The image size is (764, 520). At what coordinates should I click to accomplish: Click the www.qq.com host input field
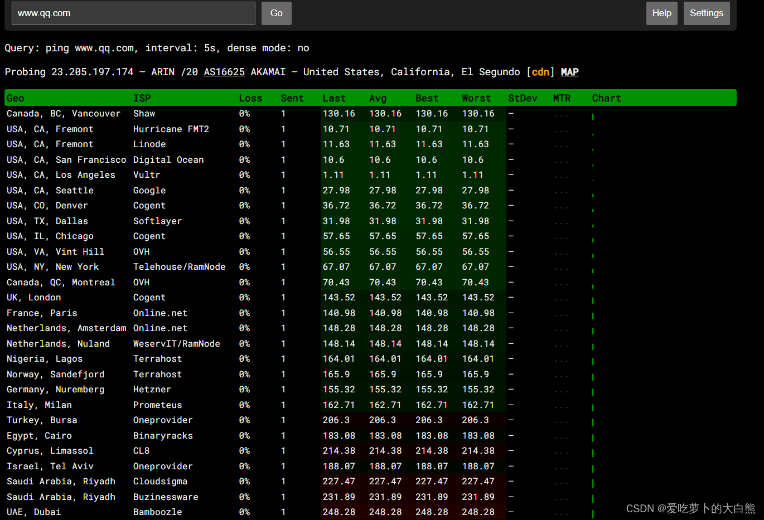click(133, 13)
